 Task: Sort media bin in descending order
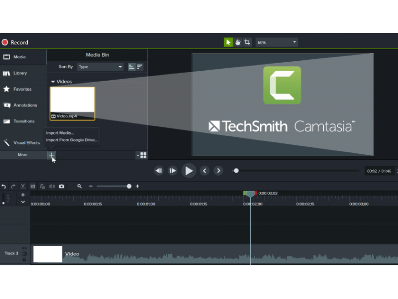(139, 67)
